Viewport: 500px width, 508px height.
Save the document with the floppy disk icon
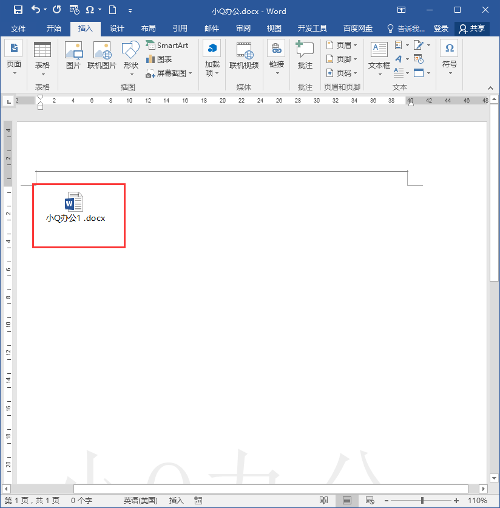[x=18, y=10]
